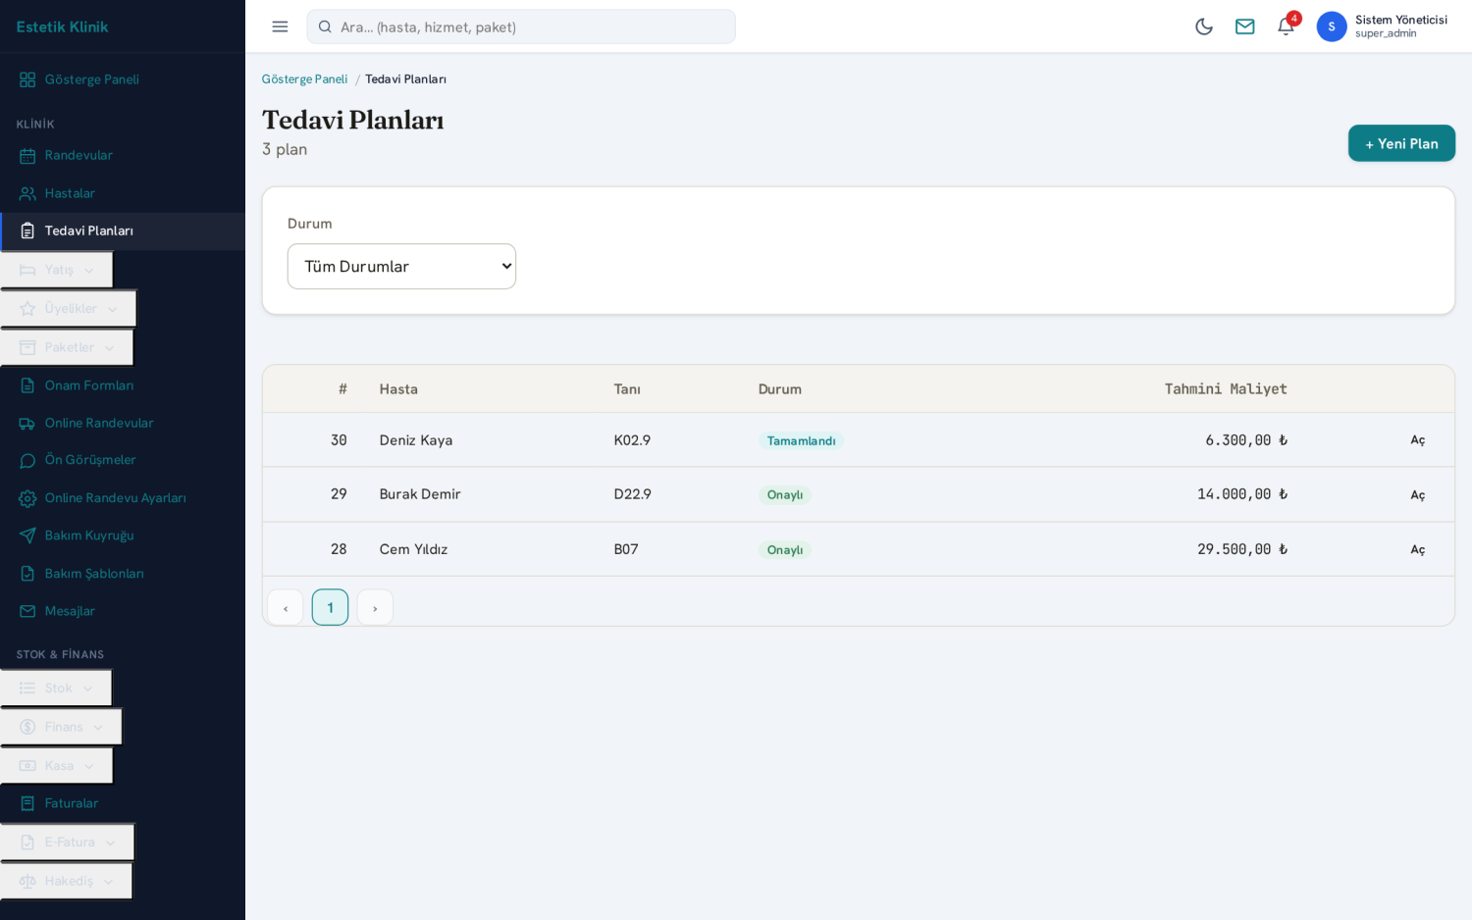Focus the search field for hasta, hizmet, paket
Image resolution: width=1472 pixels, height=920 pixels.
point(521,26)
